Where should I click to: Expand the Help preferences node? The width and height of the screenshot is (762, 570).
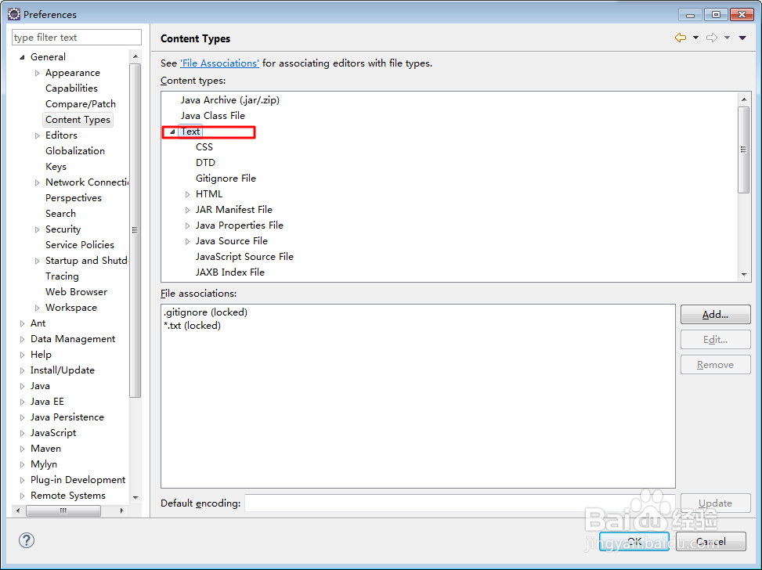click(22, 355)
